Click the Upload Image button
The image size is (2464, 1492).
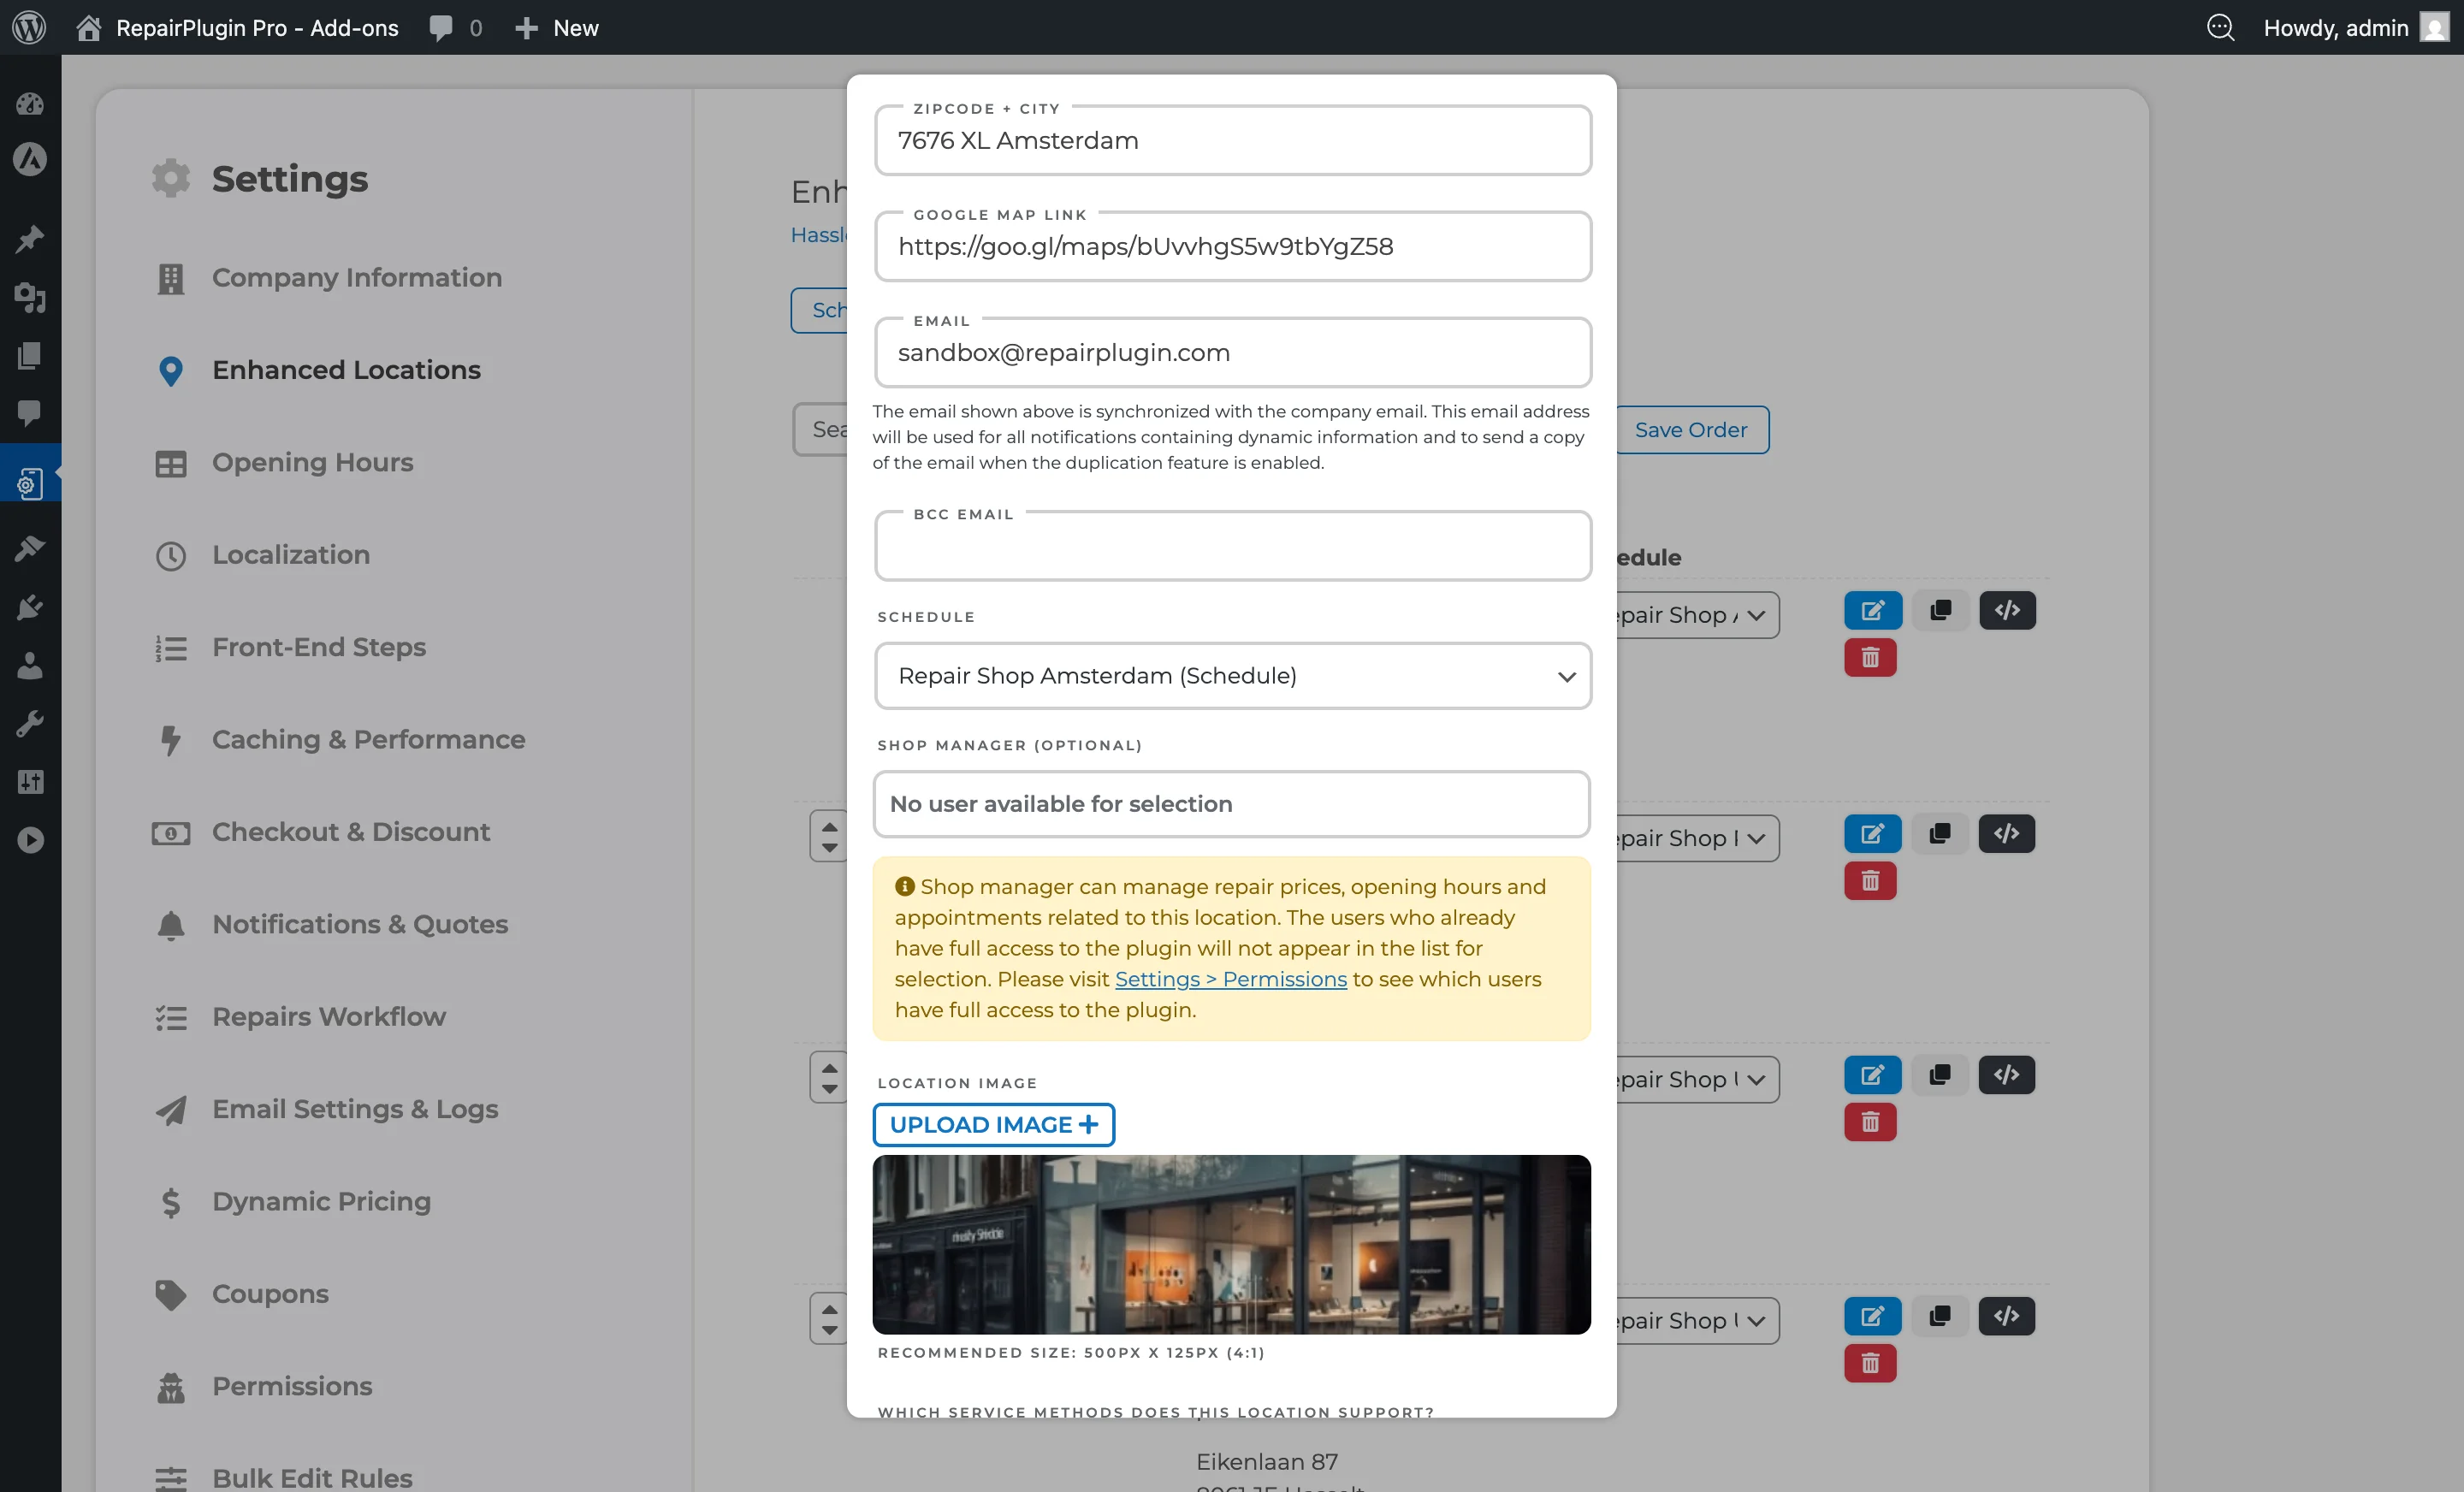tap(993, 1124)
